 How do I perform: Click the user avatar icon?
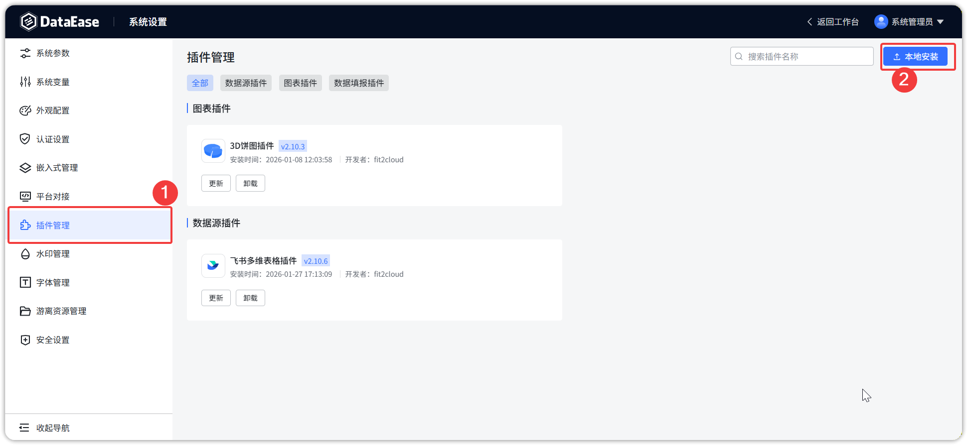pyautogui.click(x=881, y=21)
